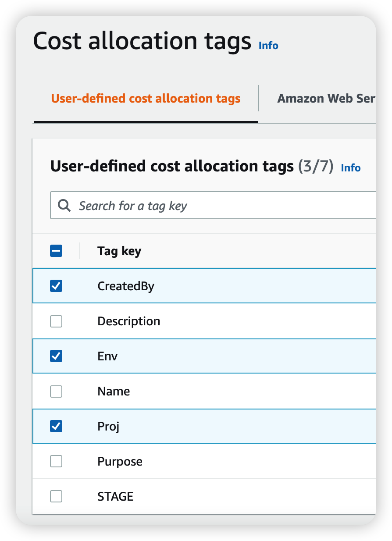Open User-defined cost allocation tags tab
Image resolution: width=392 pixels, height=541 pixels.
pos(146,99)
